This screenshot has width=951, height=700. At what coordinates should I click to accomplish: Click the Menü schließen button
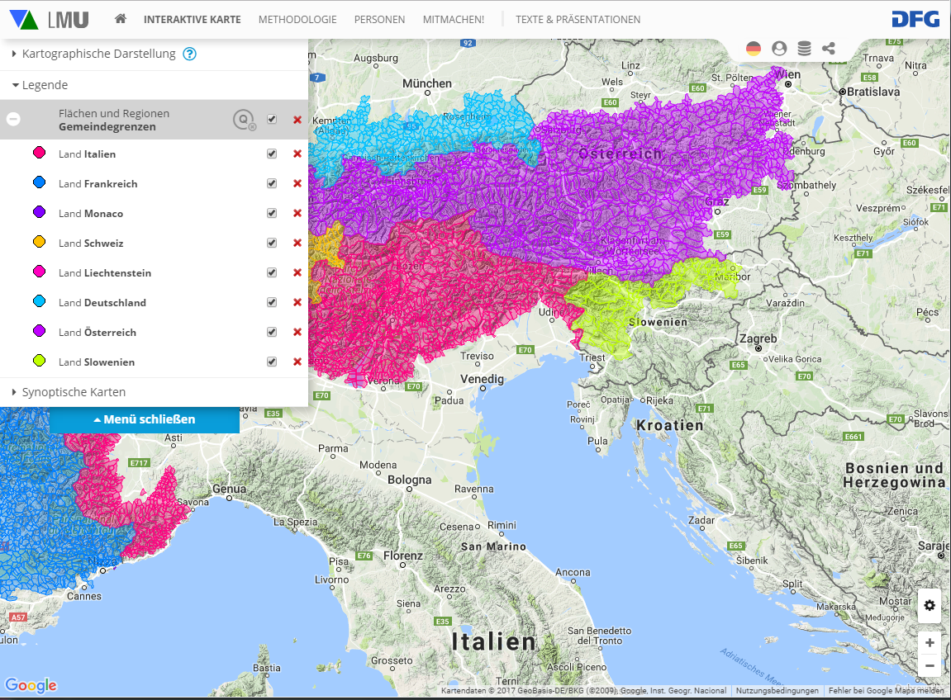point(145,419)
